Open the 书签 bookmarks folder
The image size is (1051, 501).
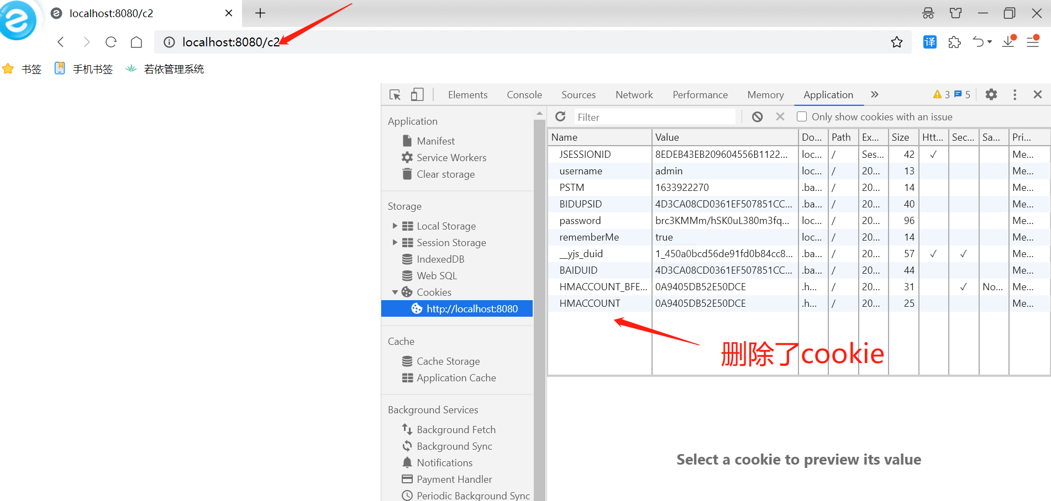(x=23, y=69)
